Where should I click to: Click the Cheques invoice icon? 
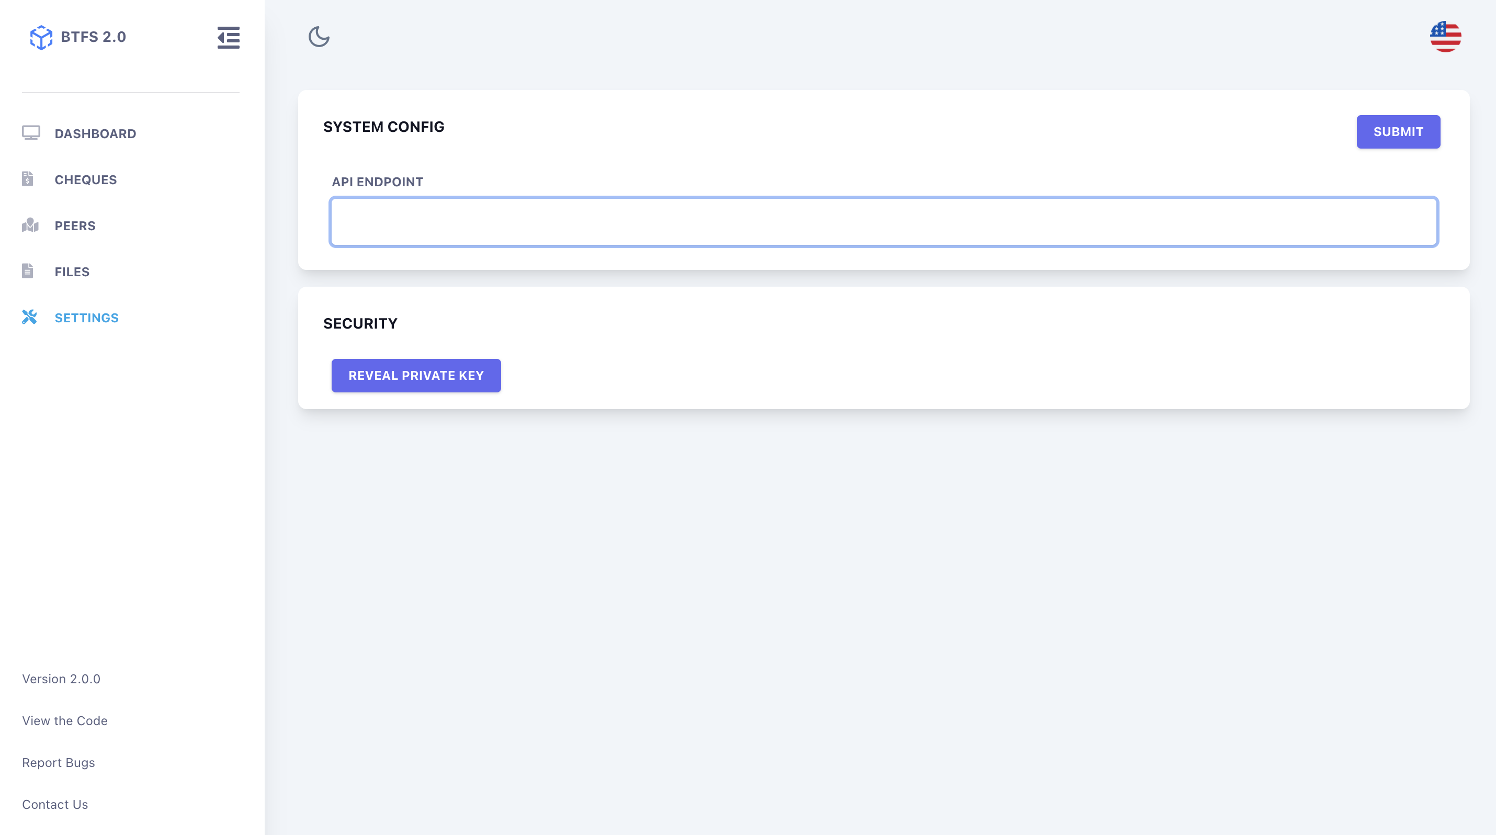tap(27, 179)
